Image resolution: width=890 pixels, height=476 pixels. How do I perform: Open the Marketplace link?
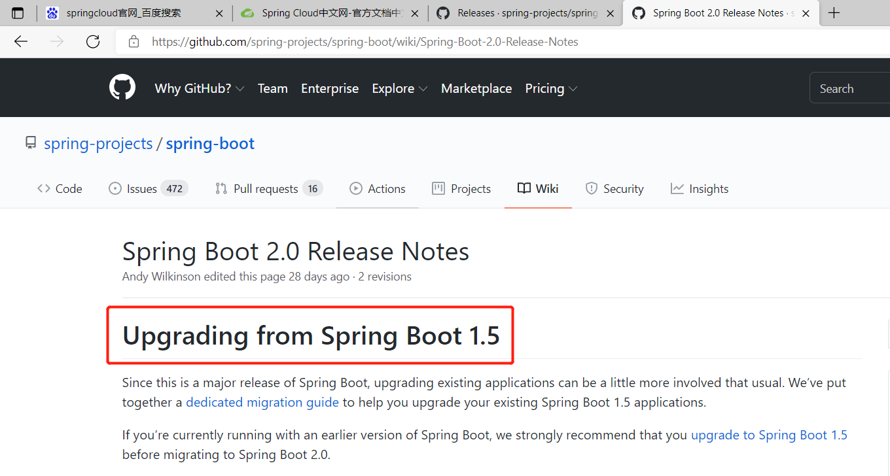coord(476,88)
